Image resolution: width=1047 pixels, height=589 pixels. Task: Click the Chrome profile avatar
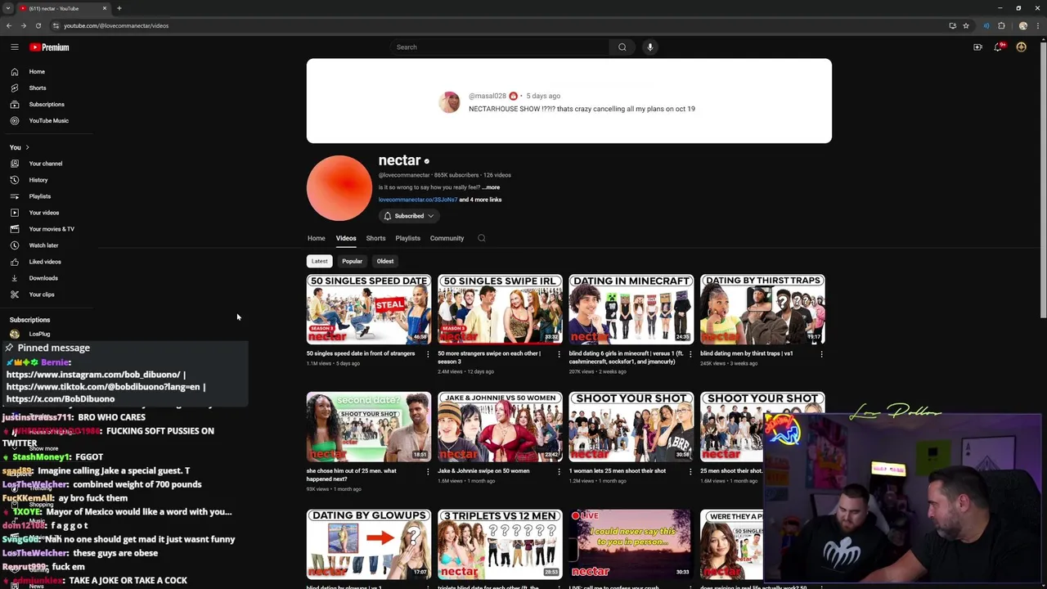coord(1022,25)
